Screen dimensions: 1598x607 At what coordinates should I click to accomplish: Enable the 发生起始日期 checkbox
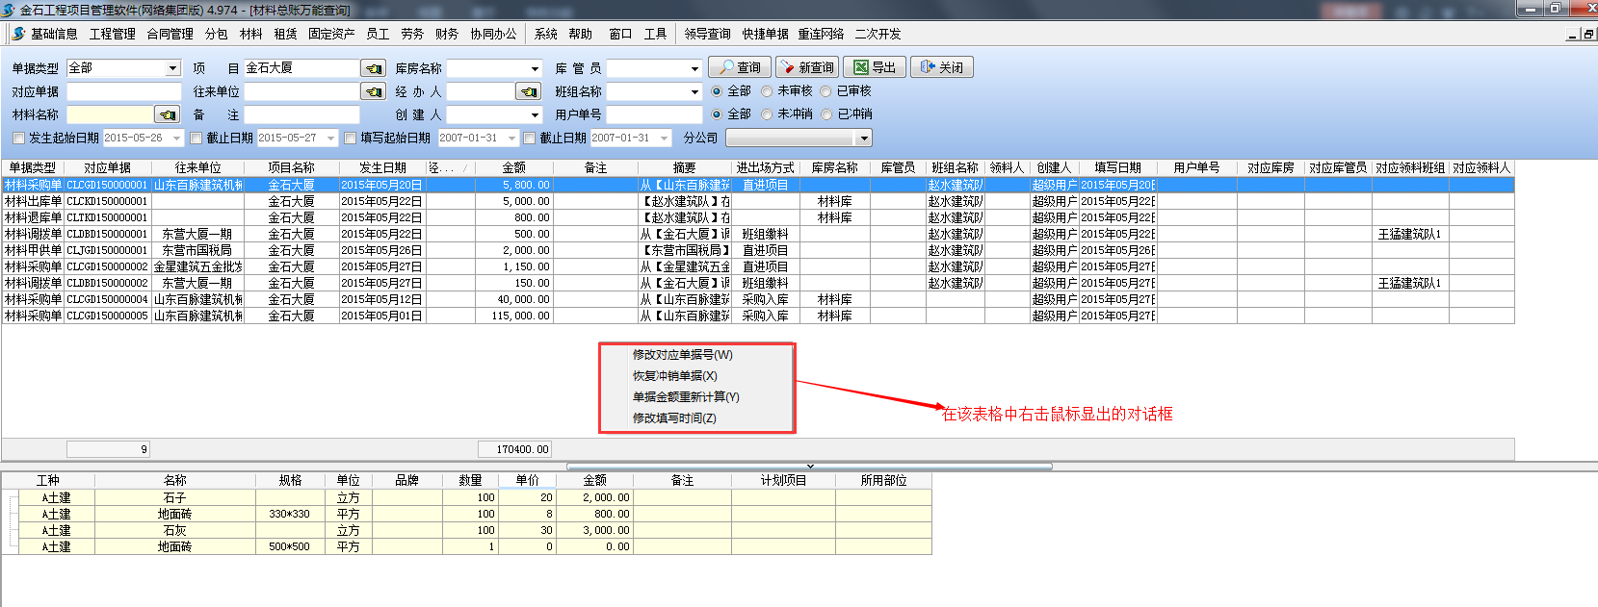pos(18,139)
